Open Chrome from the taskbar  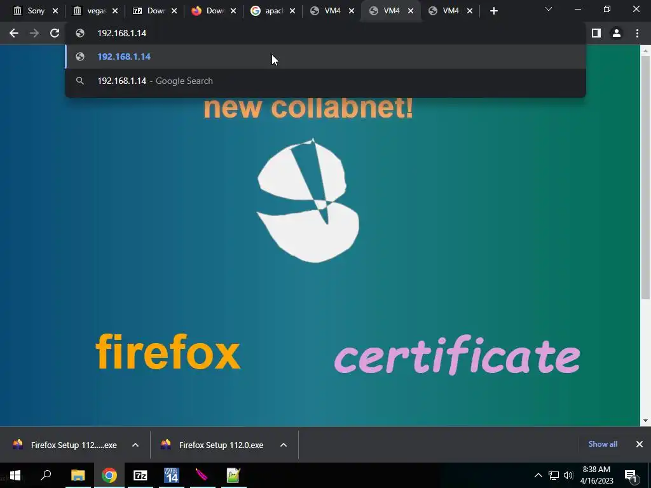(x=109, y=475)
